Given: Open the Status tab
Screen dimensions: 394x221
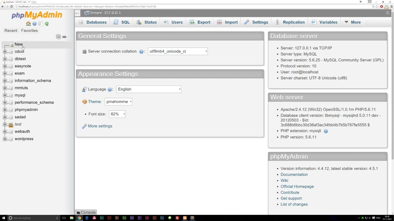Looking at the screenshot, I should 147,22.
